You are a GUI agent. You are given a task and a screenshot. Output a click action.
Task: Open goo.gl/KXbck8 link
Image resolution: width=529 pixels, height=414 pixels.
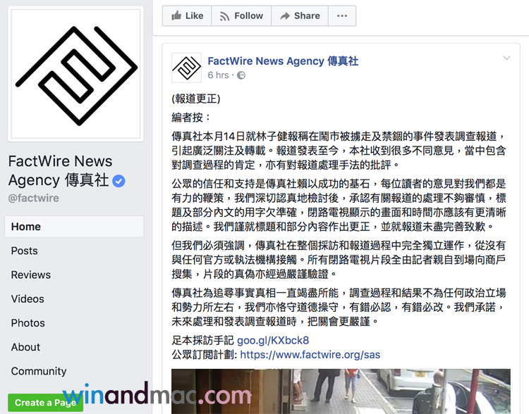coord(273,341)
